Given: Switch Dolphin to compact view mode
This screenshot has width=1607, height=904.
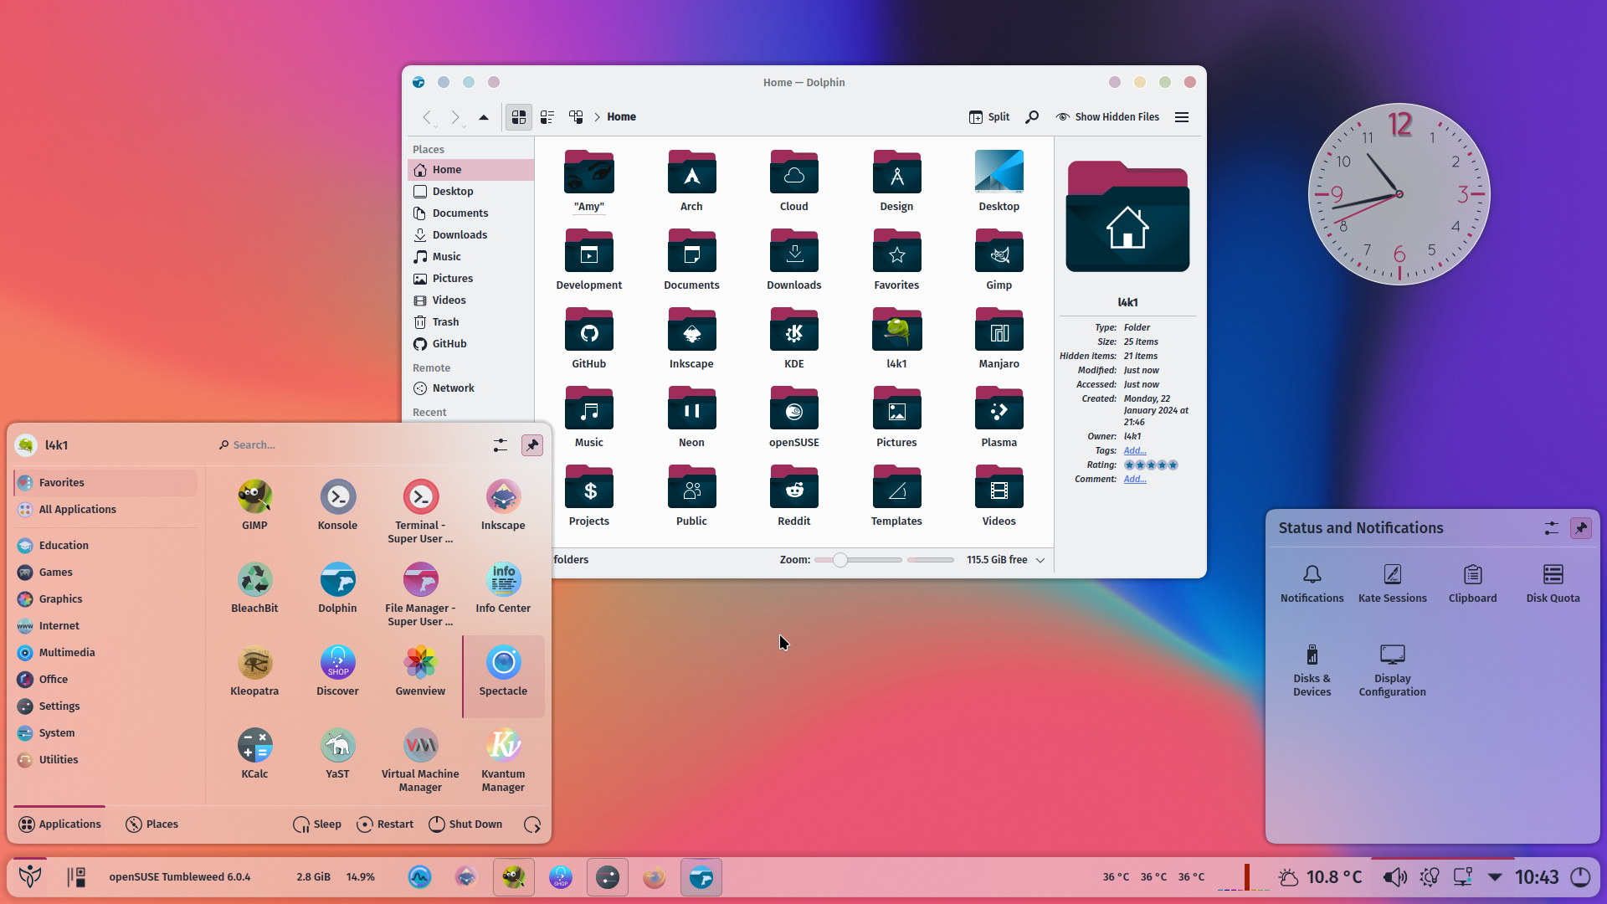Looking at the screenshot, I should tap(547, 117).
